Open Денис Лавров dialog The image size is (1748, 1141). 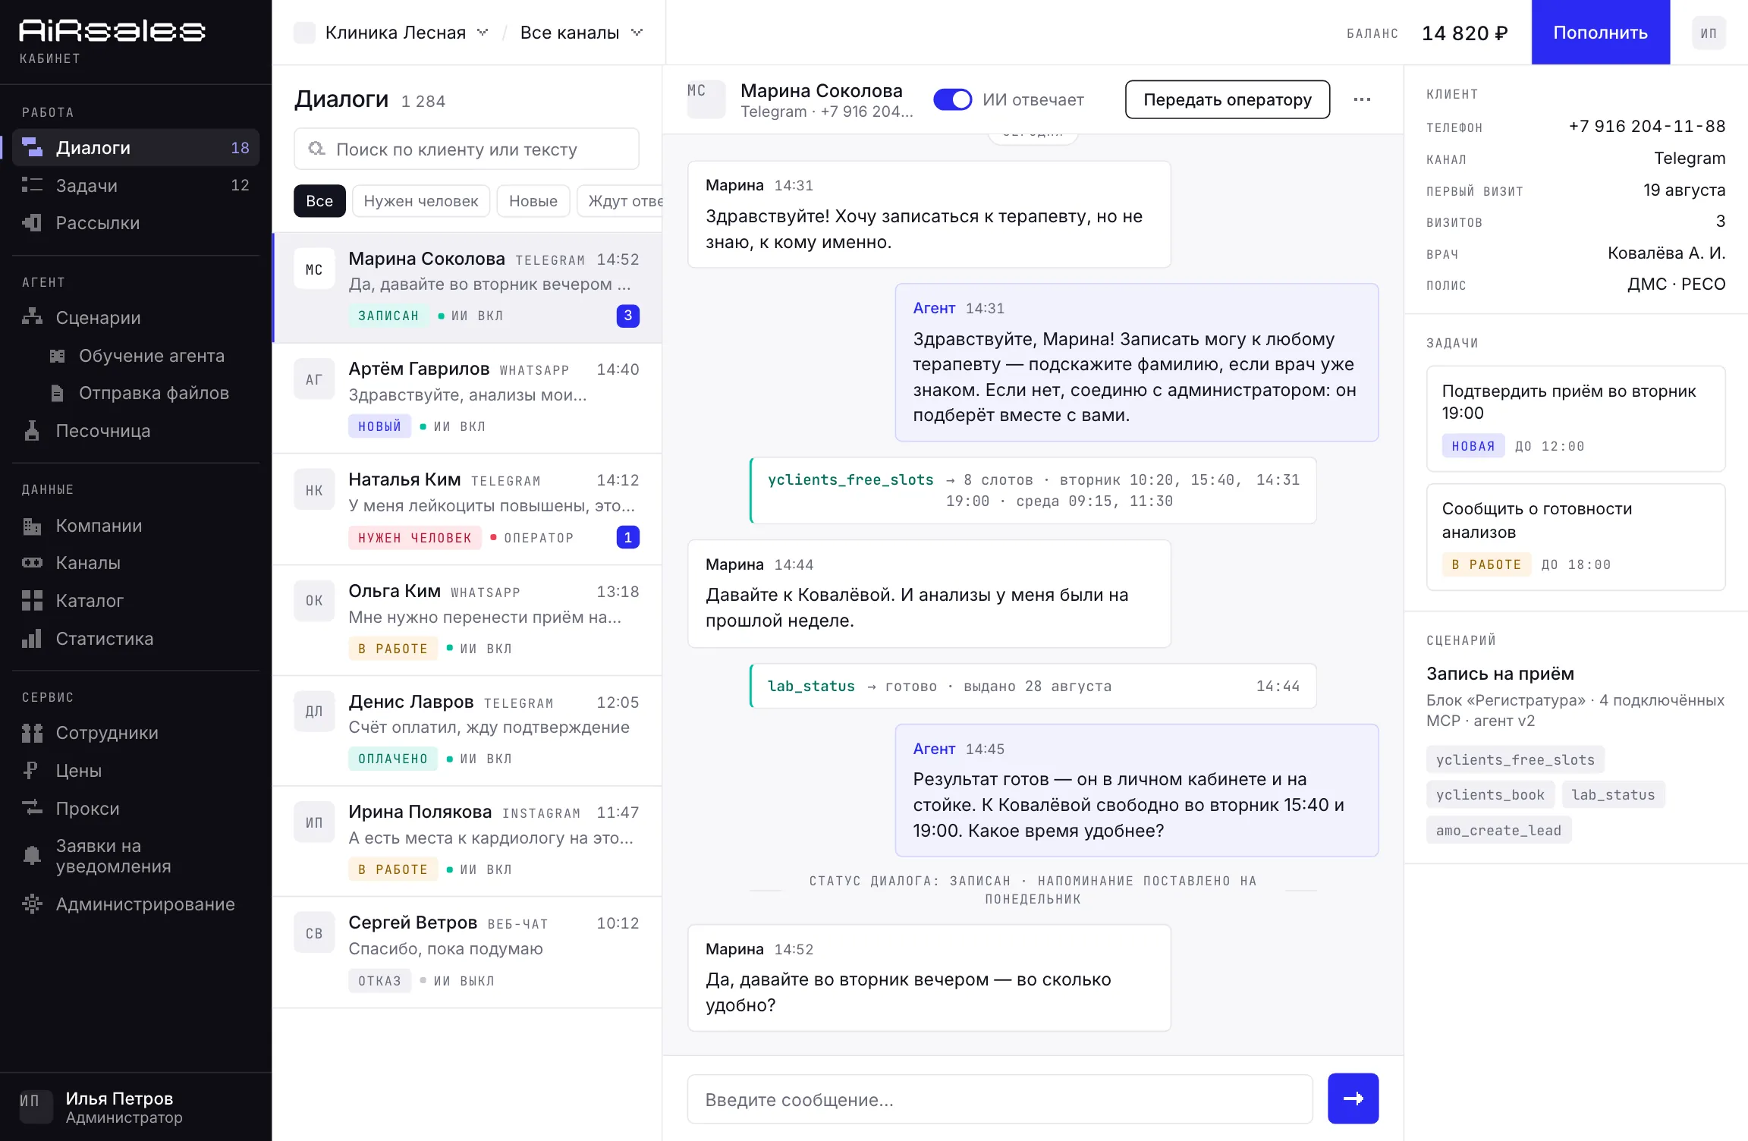467,731
